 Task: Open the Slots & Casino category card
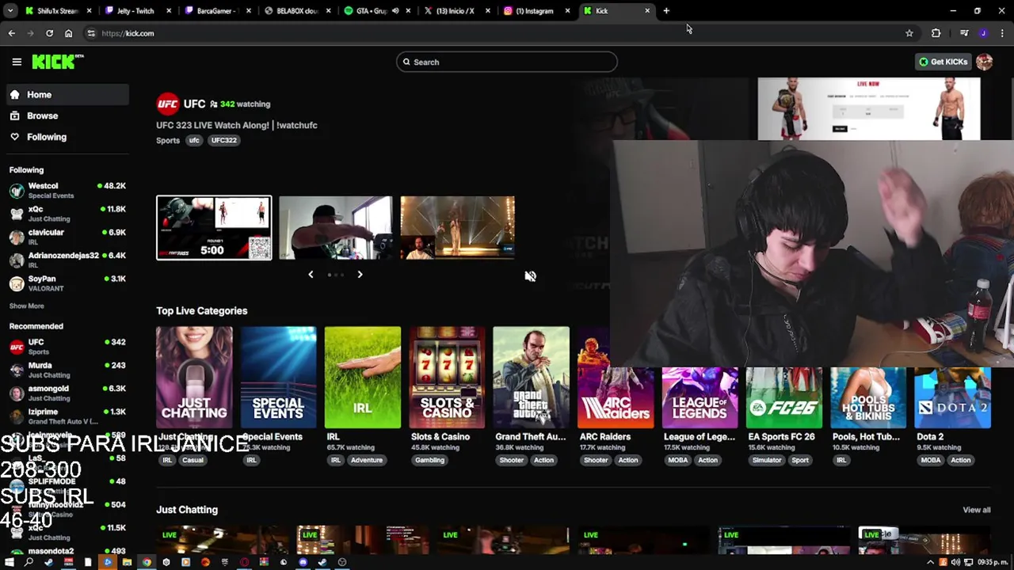click(x=447, y=378)
